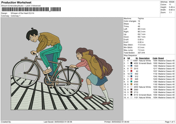Select the 'Left:' measurement label
The width and height of the screenshot is (176, 124).
pyautogui.click(x=126, y=29)
